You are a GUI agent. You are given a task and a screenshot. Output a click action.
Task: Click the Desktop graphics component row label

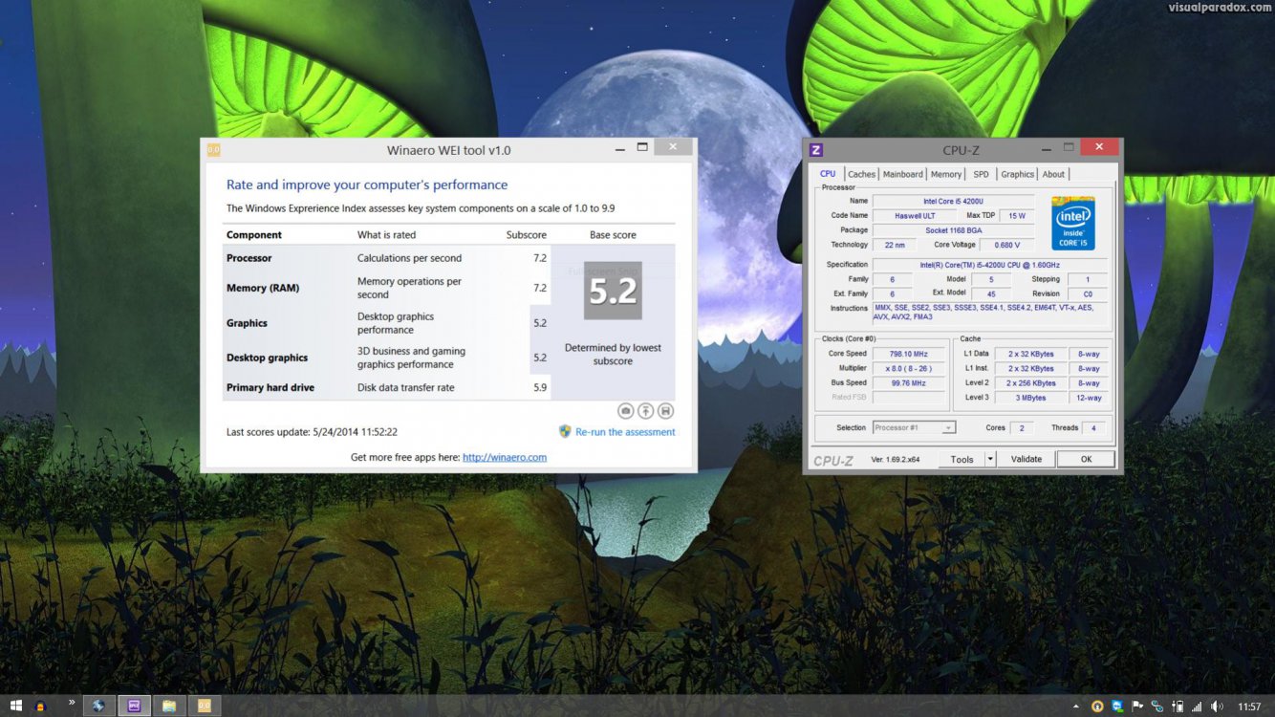point(267,358)
